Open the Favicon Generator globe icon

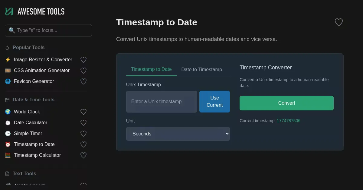[x=8, y=81]
